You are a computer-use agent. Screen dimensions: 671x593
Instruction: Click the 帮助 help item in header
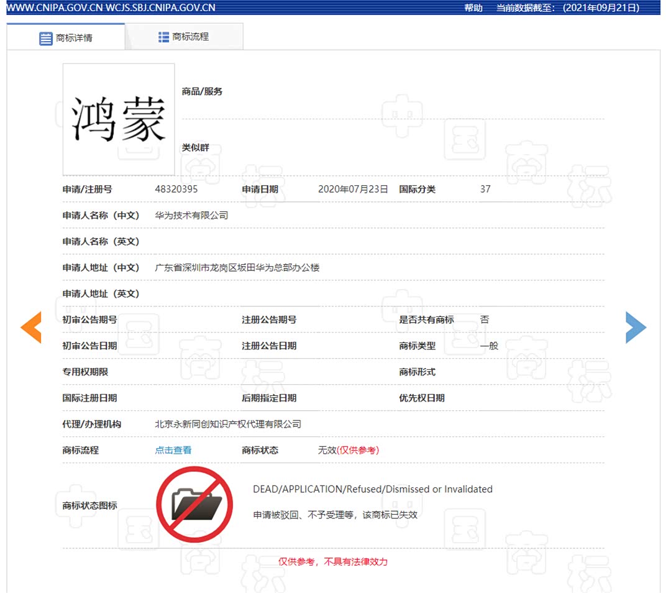coord(473,7)
